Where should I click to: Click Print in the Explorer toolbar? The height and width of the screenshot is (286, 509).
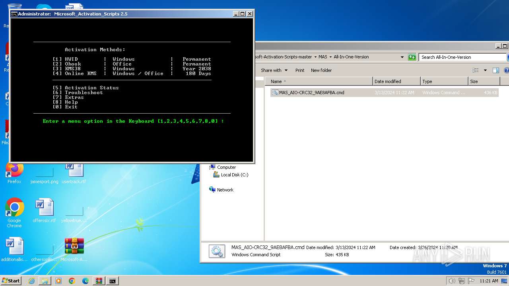click(300, 70)
